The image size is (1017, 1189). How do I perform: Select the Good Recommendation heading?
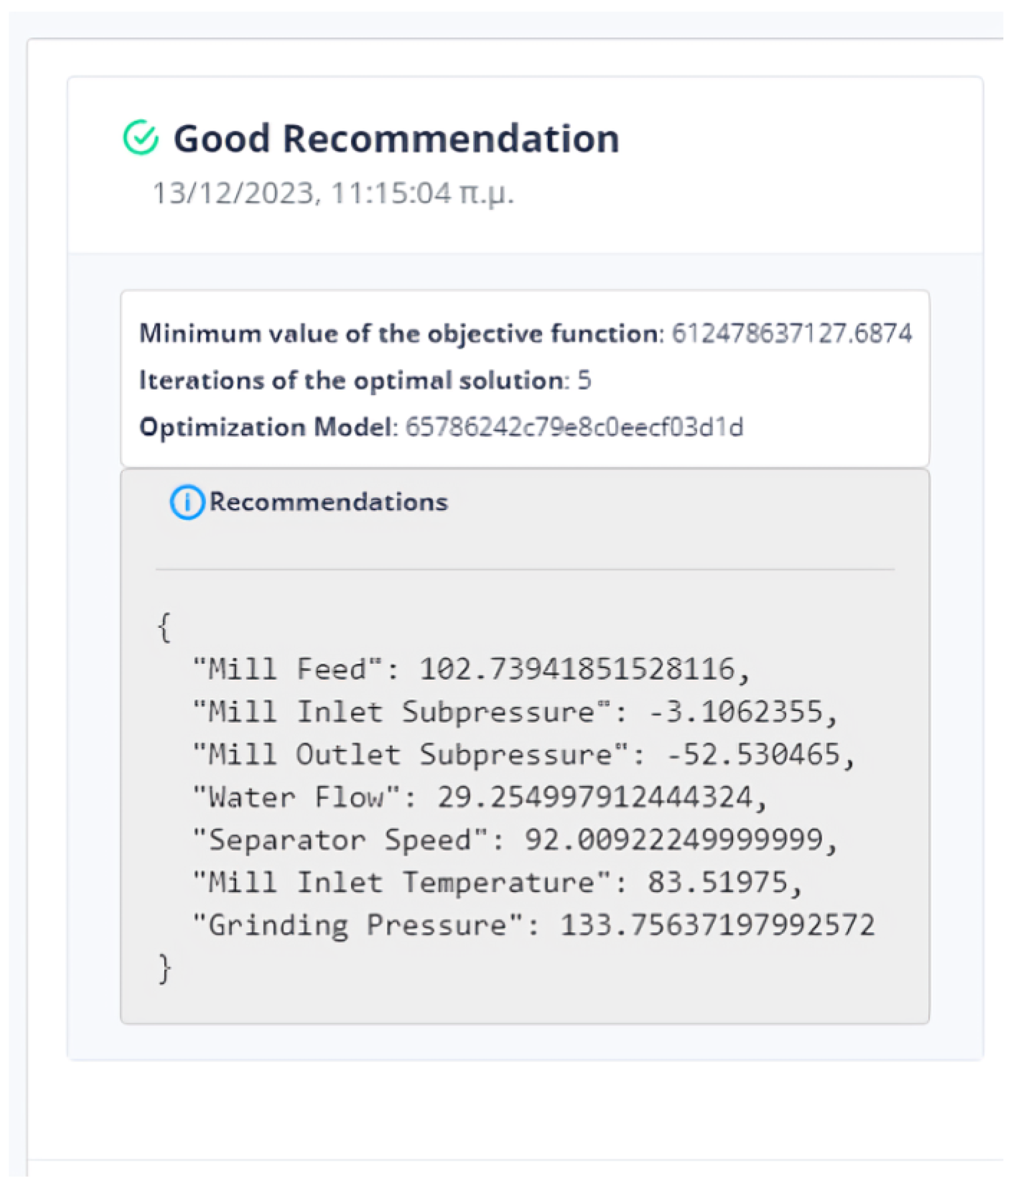click(397, 139)
